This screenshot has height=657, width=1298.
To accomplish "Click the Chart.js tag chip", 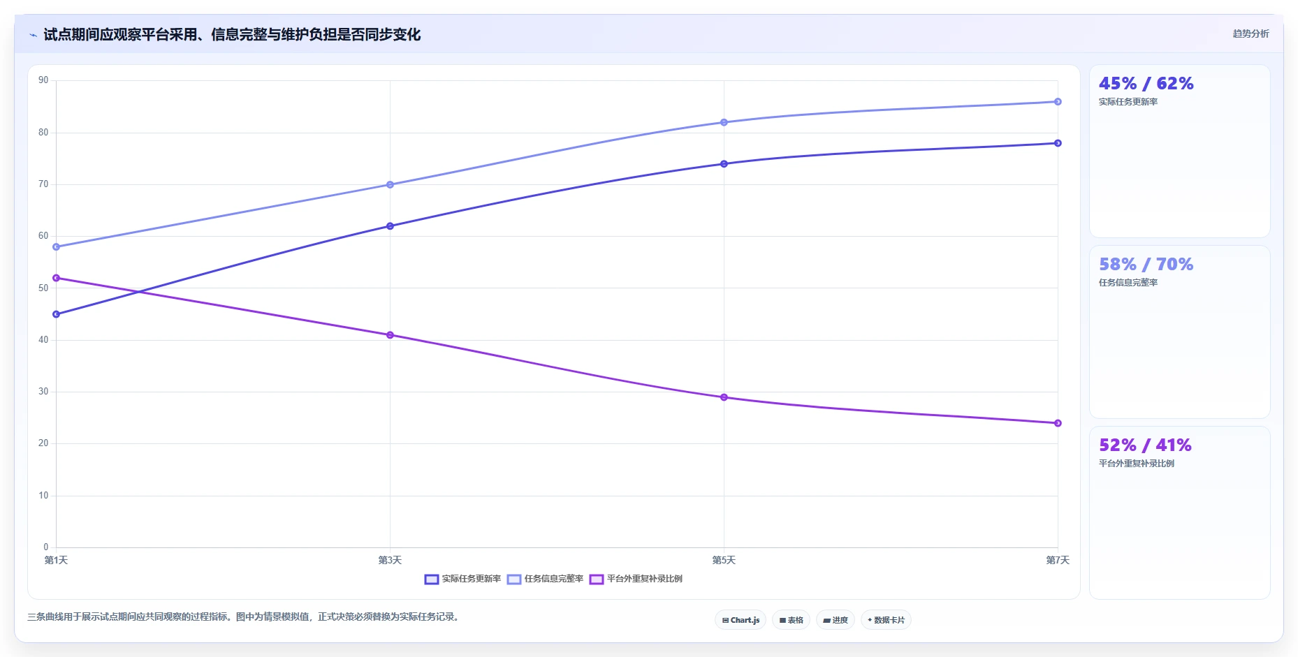I will pos(741,620).
